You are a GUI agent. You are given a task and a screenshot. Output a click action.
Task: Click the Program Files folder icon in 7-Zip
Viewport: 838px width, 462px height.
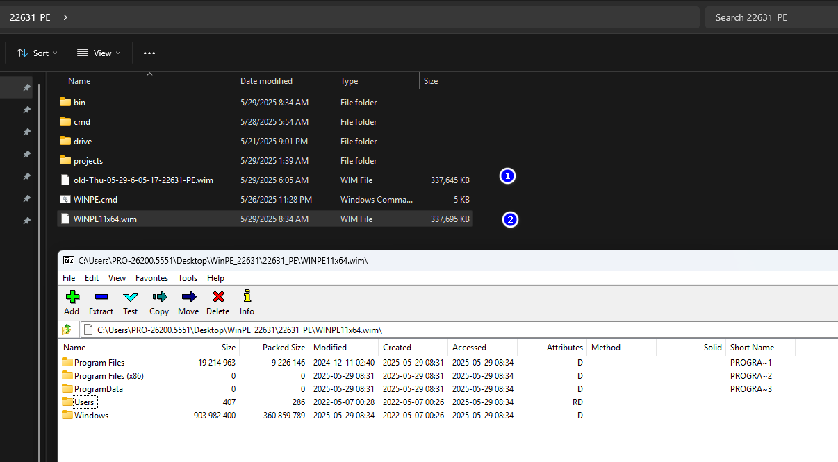click(67, 362)
